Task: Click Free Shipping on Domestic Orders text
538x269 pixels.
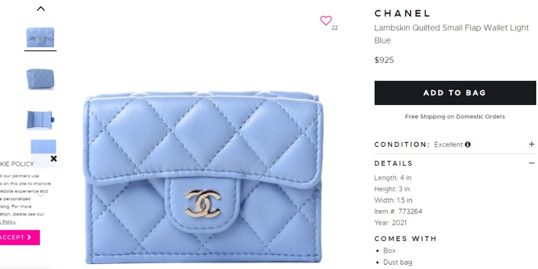Action: [455, 116]
